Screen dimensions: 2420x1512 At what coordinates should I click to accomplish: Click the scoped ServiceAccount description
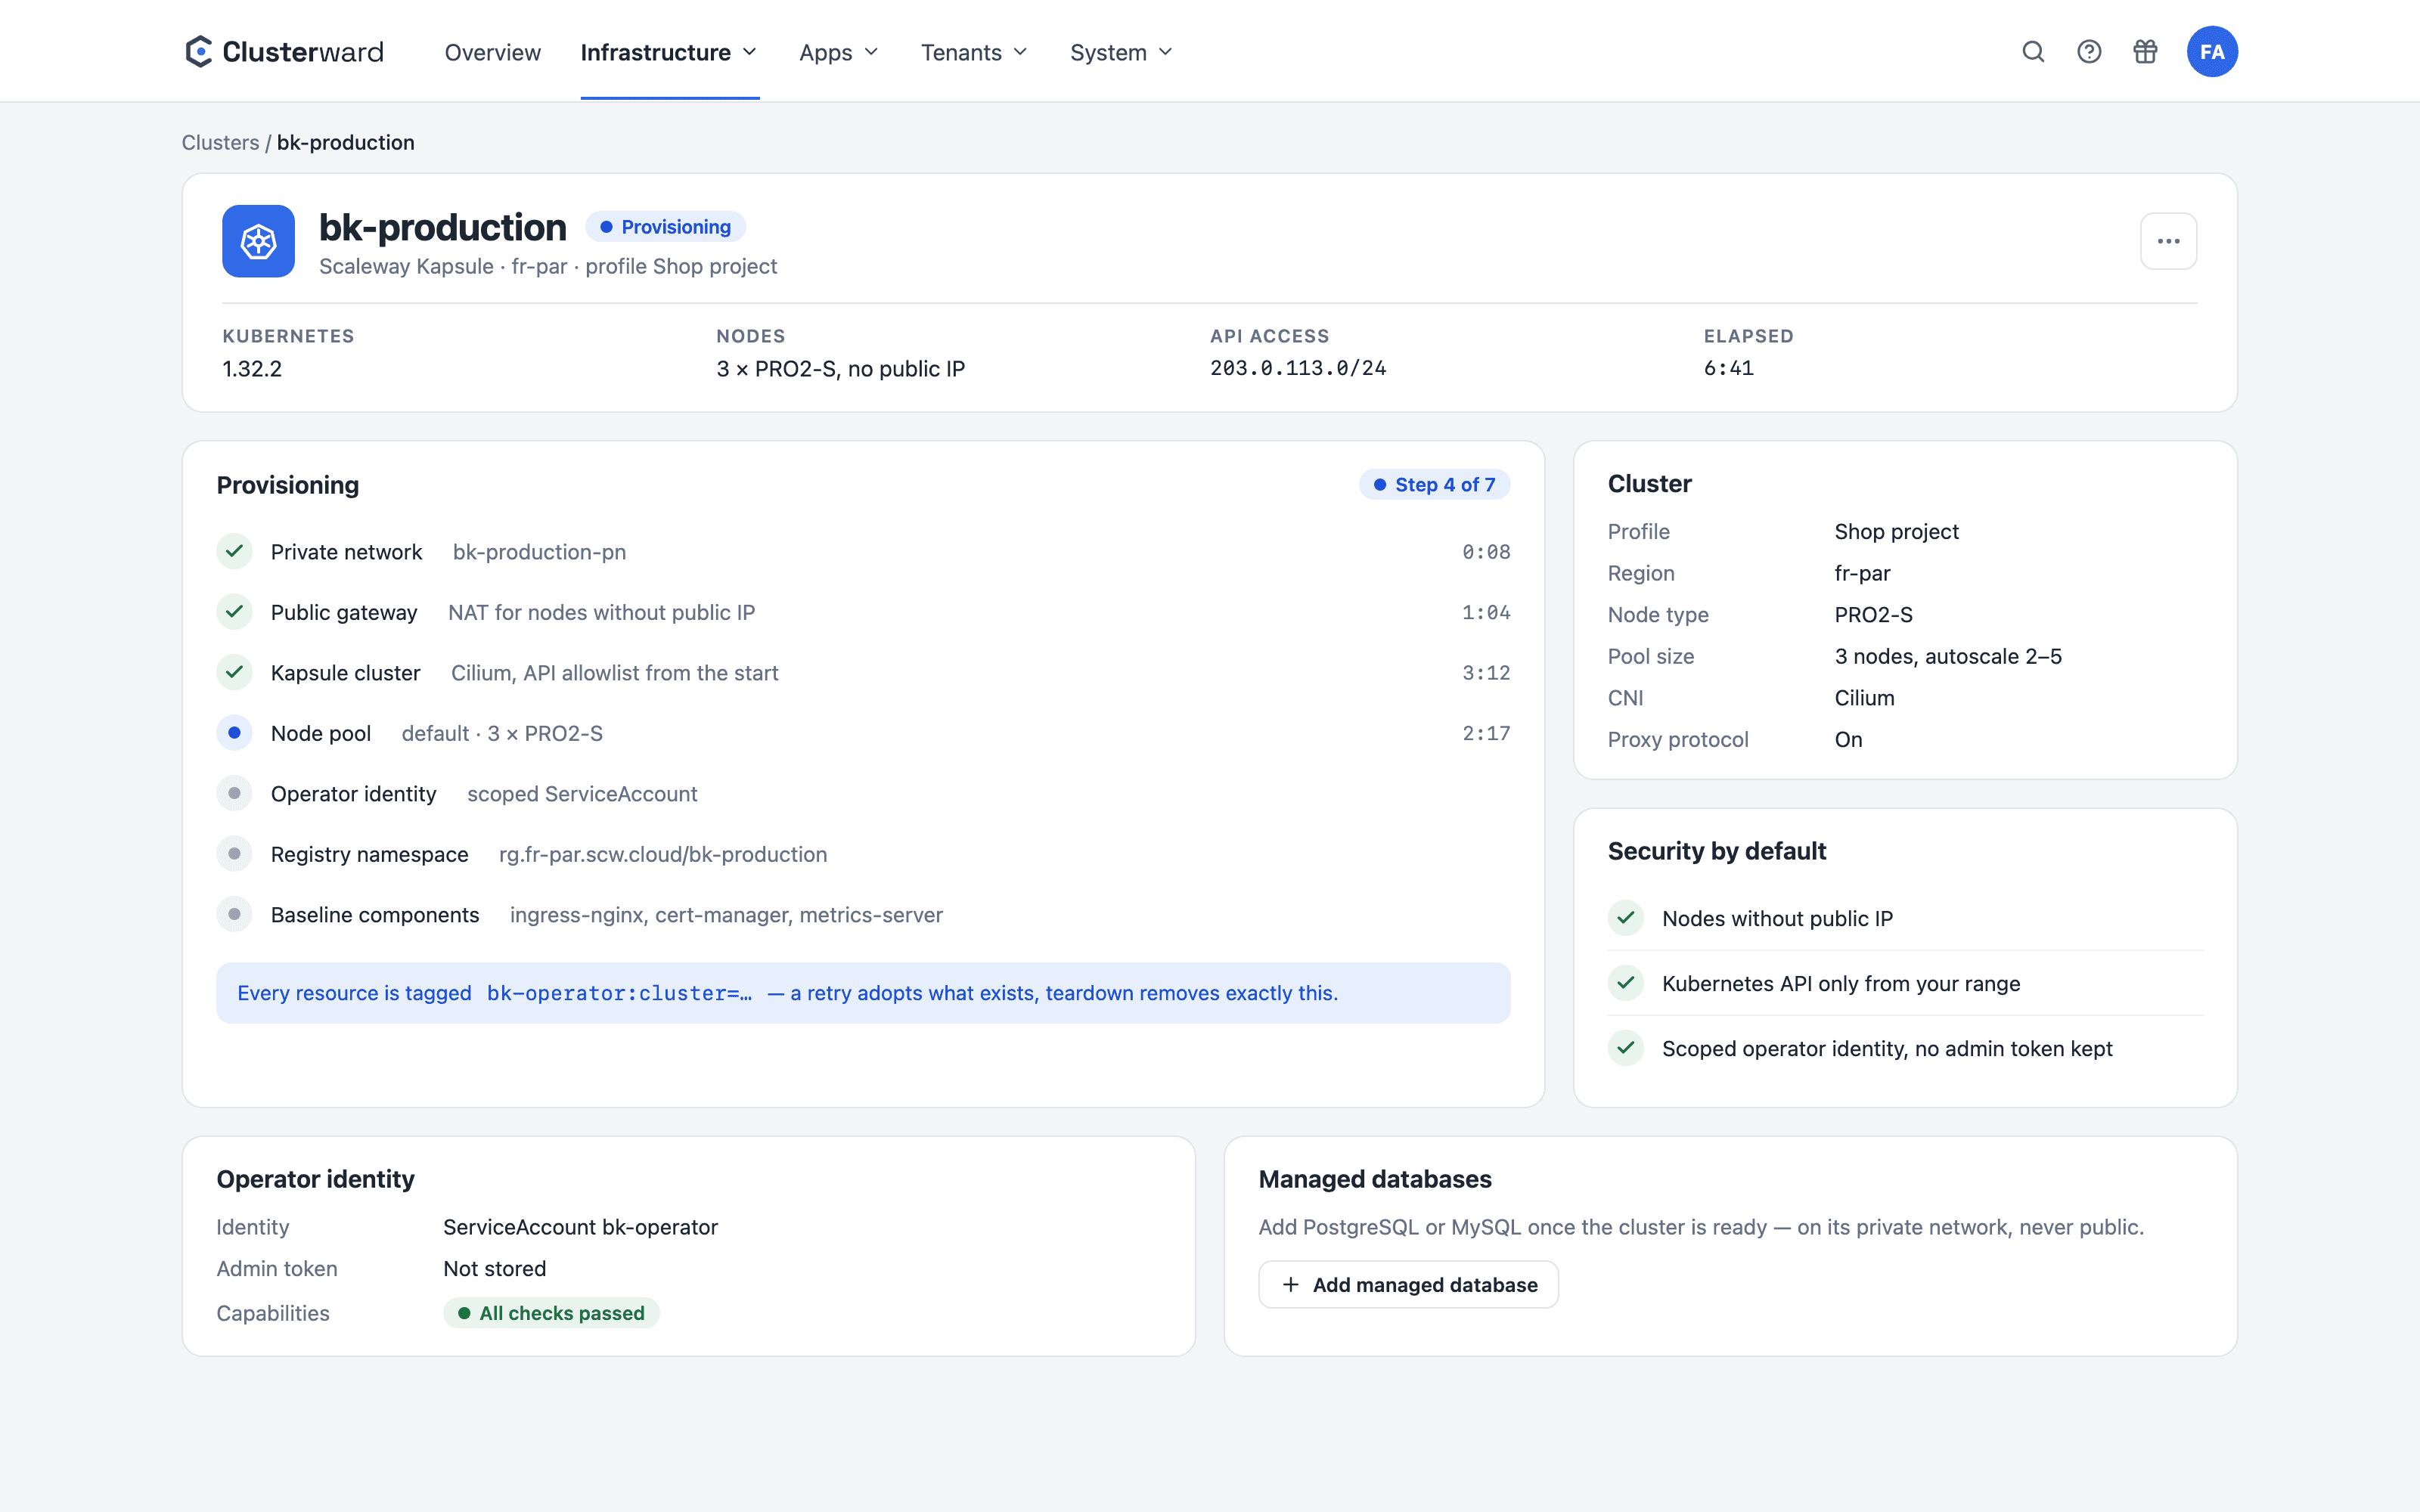point(582,794)
